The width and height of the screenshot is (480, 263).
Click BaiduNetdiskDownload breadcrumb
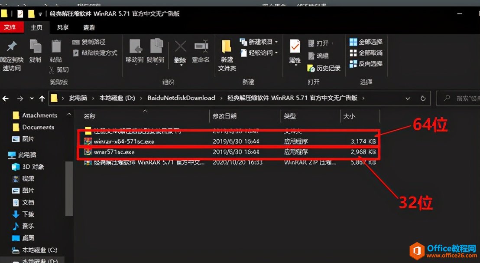click(x=181, y=98)
